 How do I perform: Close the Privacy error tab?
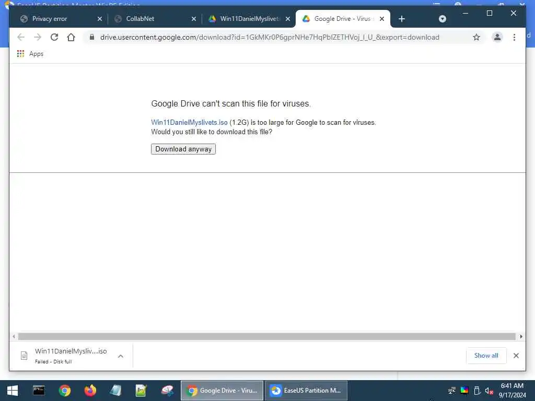tap(100, 19)
